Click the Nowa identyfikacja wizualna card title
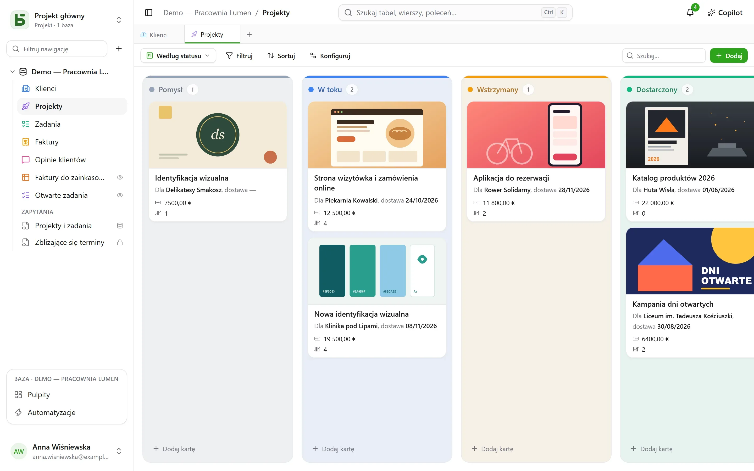This screenshot has height=471, width=754. (361, 314)
